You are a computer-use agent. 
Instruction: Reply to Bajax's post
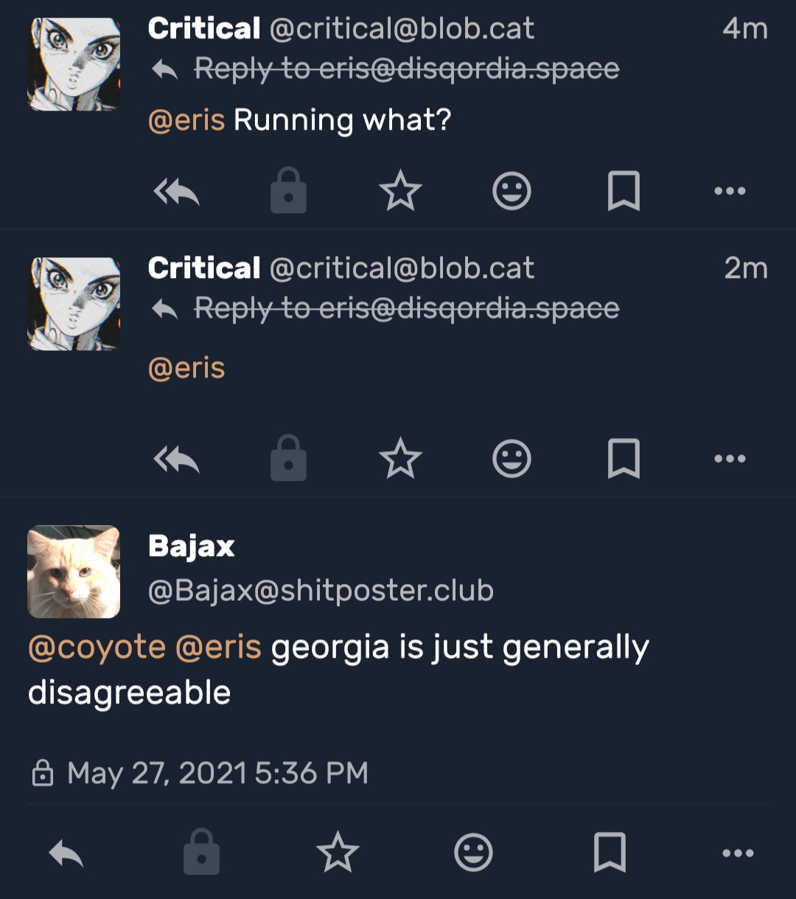[x=66, y=853]
